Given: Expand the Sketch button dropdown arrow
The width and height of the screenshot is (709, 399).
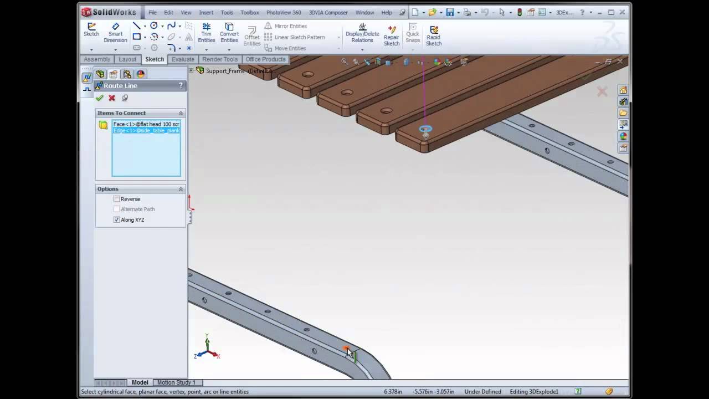Looking at the screenshot, I should pos(91,49).
